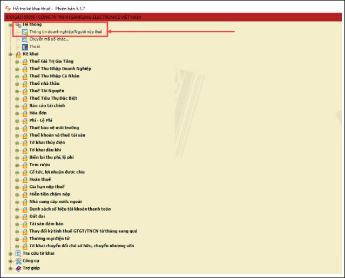The image size is (345, 278).
Task: Open Thông tin doanh nghiệp/Người nộp thuế
Action: coord(65,32)
